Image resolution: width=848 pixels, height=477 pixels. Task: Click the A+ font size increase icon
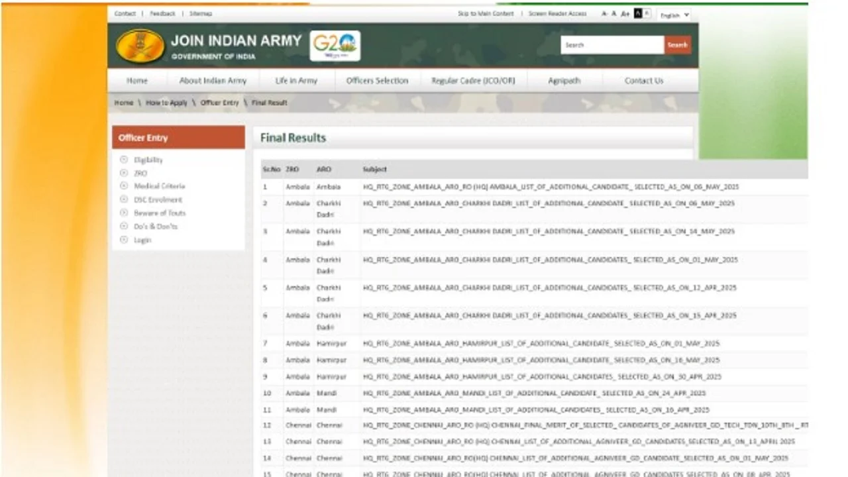[625, 13]
